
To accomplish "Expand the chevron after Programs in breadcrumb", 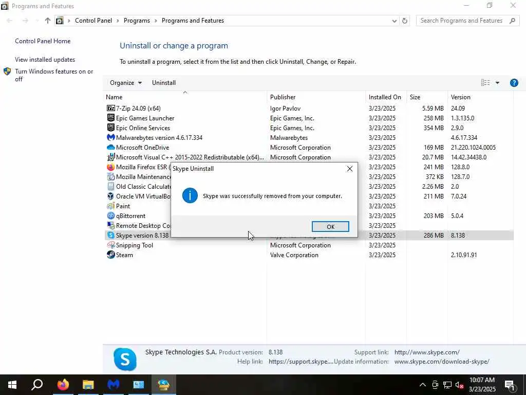I will tap(156, 21).
